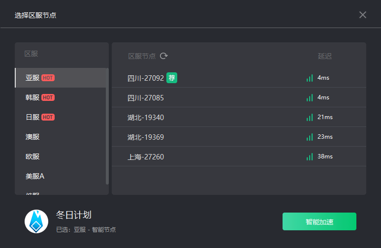The width and height of the screenshot is (381, 248).
Task: Click the refresh icon beside 区服节点
Action: click(164, 56)
